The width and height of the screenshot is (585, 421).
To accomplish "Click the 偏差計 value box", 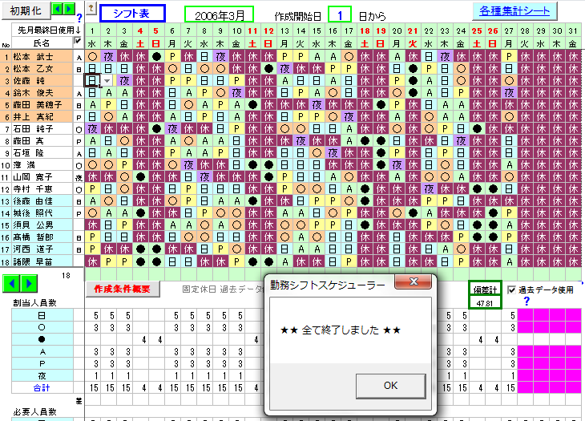I will [484, 294].
